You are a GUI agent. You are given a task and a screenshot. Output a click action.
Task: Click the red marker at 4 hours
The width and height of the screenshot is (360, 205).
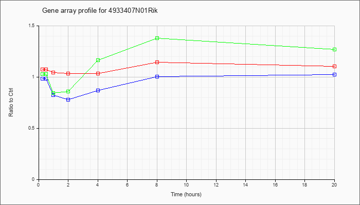point(98,73)
